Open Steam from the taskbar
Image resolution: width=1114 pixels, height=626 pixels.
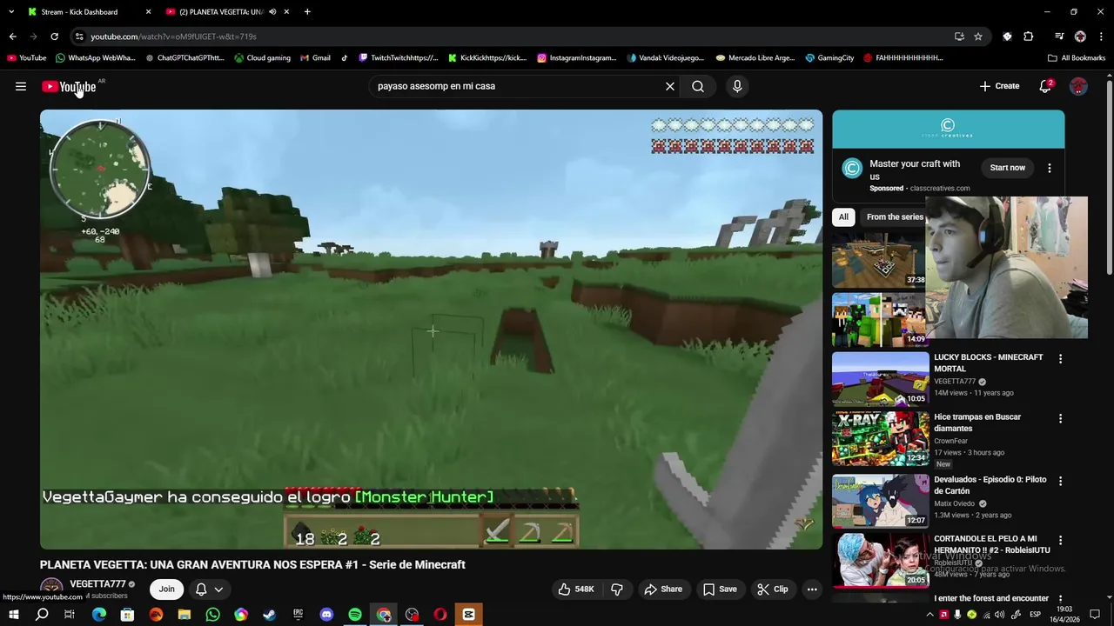pos(270,615)
